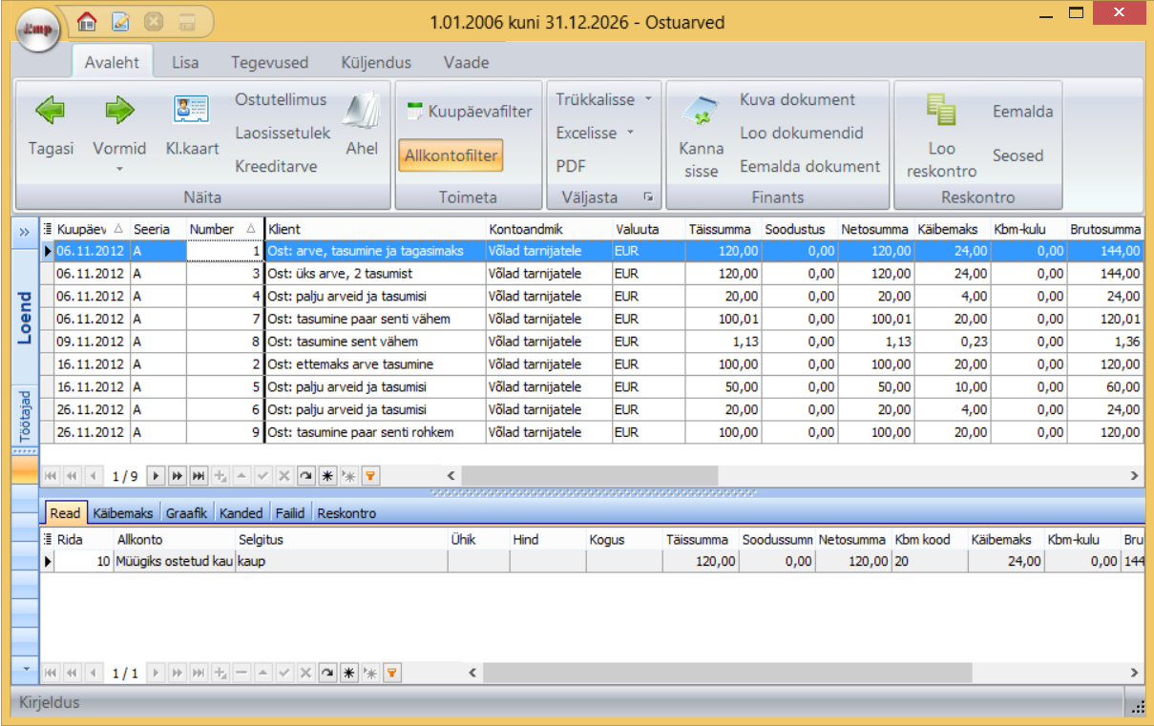This screenshot has width=1154, height=726.
Task: Open the Kl.kaart client card icon
Action: click(x=191, y=111)
